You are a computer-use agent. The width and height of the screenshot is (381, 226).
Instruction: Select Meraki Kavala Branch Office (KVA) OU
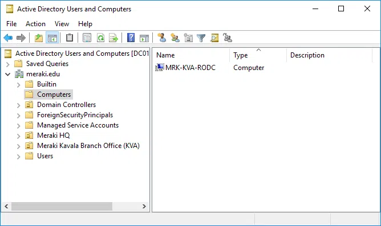click(x=88, y=146)
